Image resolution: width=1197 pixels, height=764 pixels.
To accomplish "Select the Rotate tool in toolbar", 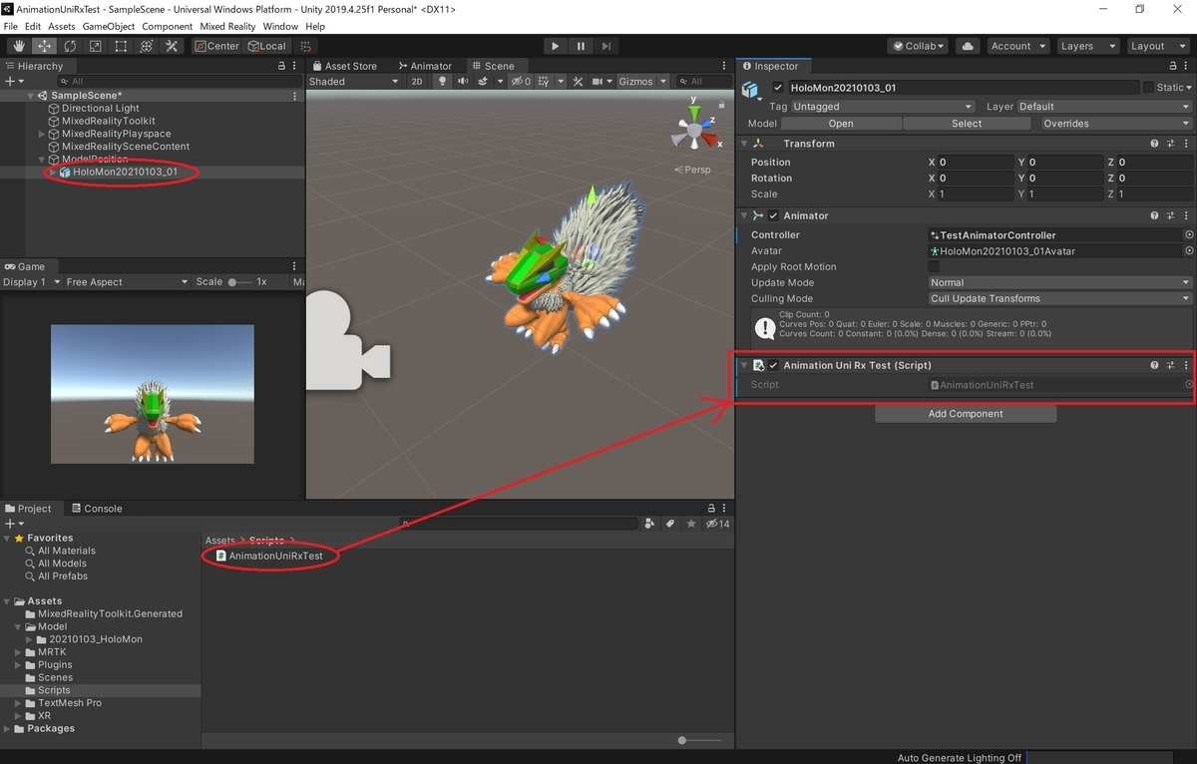I will tap(70, 46).
